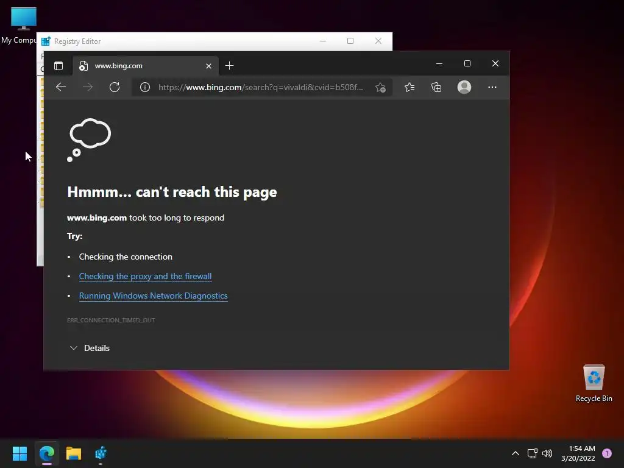The width and height of the screenshot is (624, 468).
Task: Expand the Details section
Action: [x=90, y=348]
